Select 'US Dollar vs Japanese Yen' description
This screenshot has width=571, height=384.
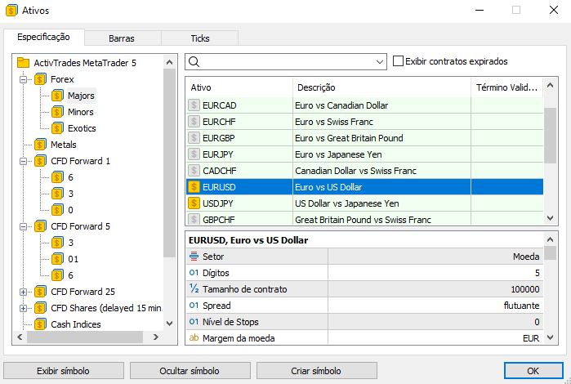pos(346,203)
